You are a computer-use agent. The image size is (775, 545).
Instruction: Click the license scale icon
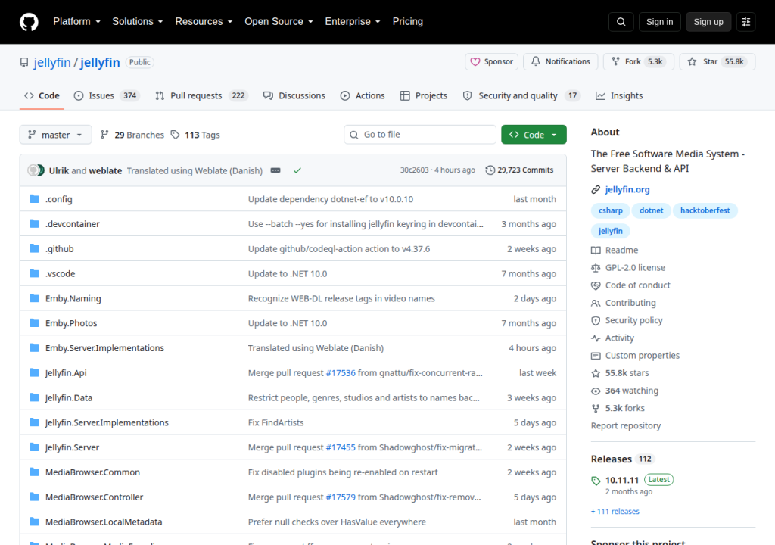[x=596, y=267]
